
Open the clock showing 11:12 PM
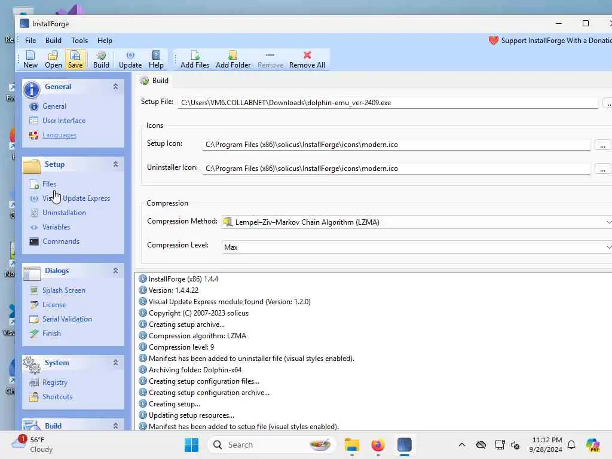coord(546,445)
